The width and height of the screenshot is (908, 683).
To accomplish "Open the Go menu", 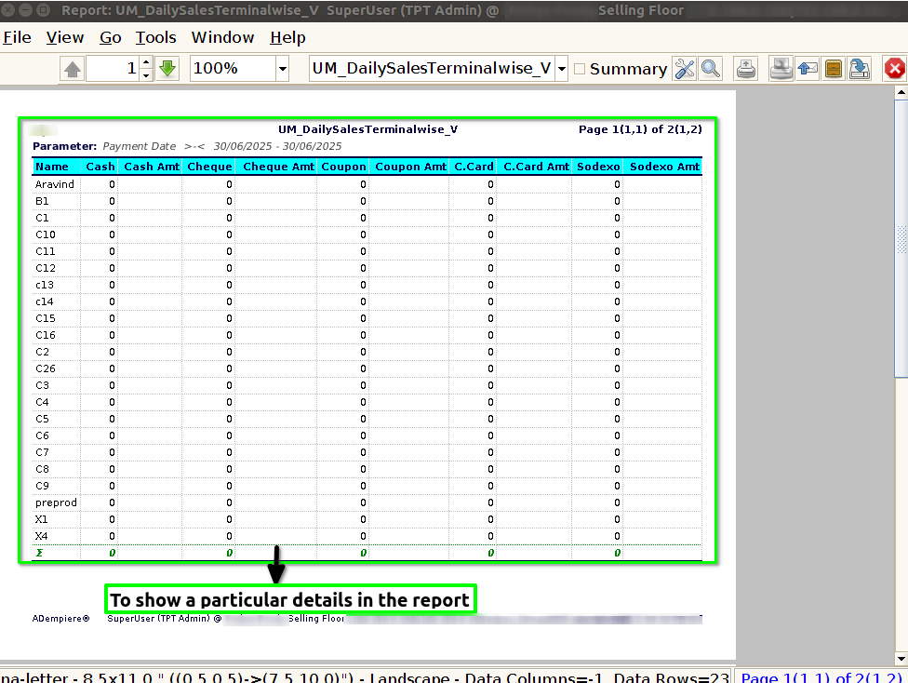I will pyautogui.click(x=110, y=37).
